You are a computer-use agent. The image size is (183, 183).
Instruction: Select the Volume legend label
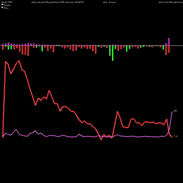(x=7, y=5)
